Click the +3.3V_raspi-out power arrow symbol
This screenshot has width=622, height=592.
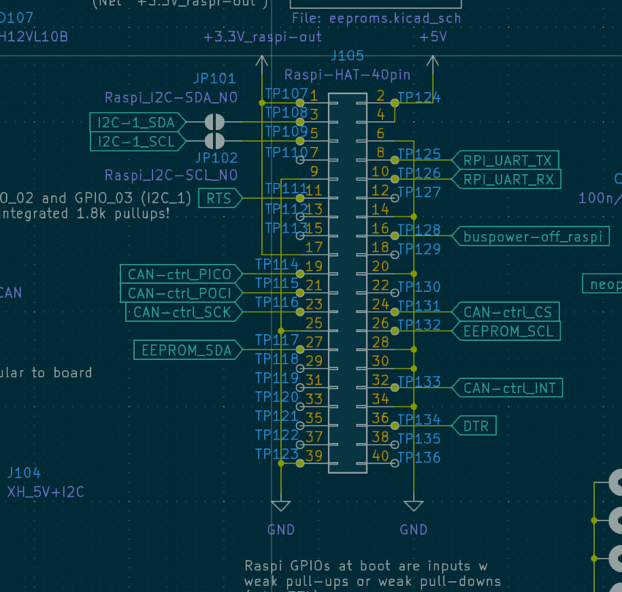click(262, 63)
